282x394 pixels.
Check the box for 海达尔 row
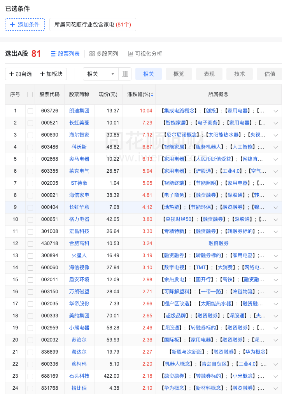(30, 352)
